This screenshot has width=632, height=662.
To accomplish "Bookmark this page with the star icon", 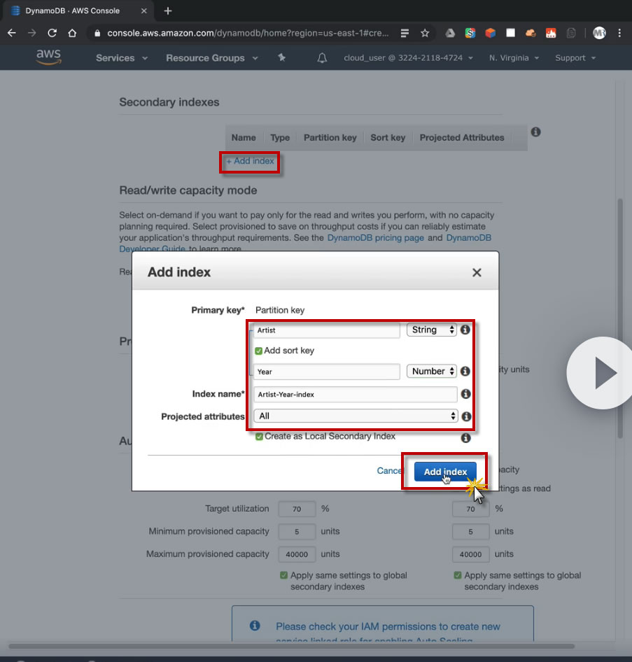I will click(x=425, y=33).
